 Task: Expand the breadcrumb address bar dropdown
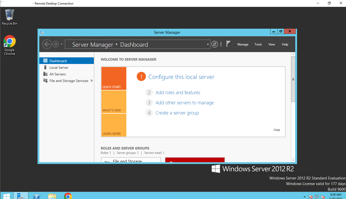(208, 44)
